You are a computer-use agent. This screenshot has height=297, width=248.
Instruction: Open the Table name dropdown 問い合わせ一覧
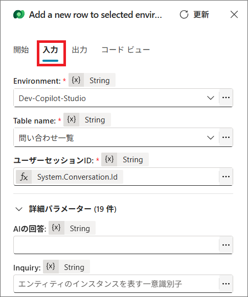[116, 137]
